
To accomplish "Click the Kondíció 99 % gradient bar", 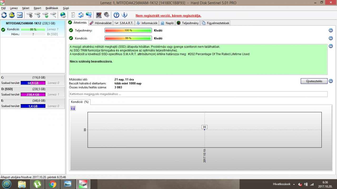I will pyautogui.click(x=128, y=38).
